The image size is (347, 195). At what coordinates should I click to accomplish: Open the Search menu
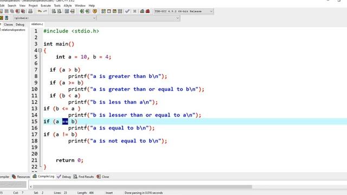[x=12, y=5]
